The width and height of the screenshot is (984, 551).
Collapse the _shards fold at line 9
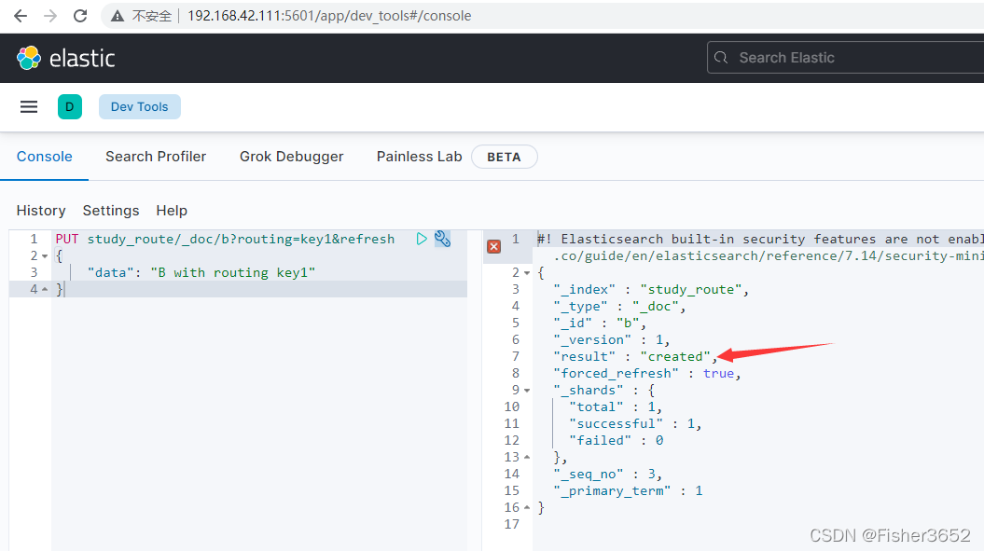pos(527,391)
